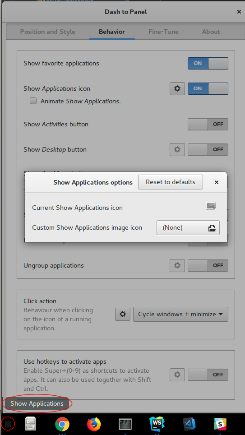The width and height of the screenshot is (245, 435).
Task: Toggle Ungroup applications switch
Action: (208, 265)
